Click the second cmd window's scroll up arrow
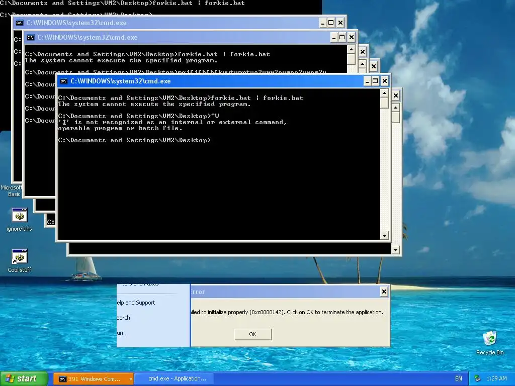The image size is (515, 386). [x=351, y=50]
